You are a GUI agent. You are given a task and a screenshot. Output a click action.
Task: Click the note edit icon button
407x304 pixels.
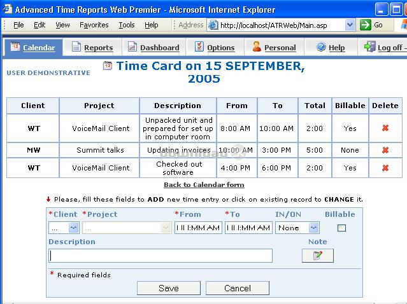click(317, 256)
